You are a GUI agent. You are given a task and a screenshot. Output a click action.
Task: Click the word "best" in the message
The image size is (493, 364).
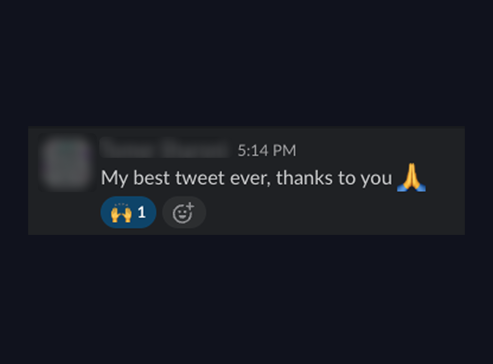(x=152, y=177)
